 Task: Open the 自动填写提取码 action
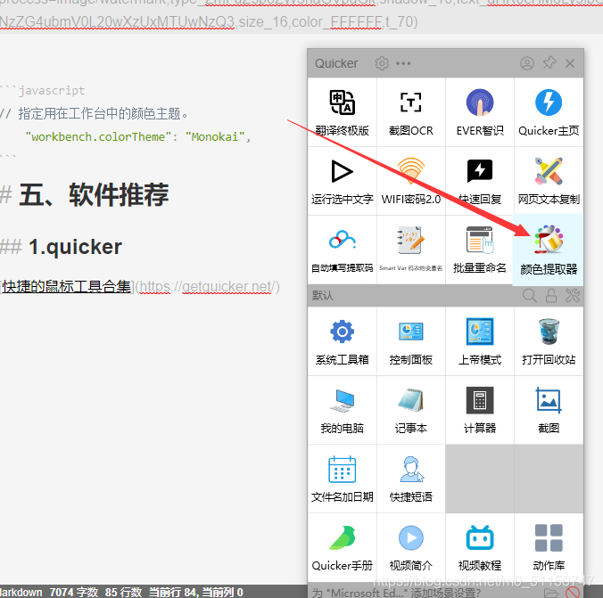coord(342,250)
